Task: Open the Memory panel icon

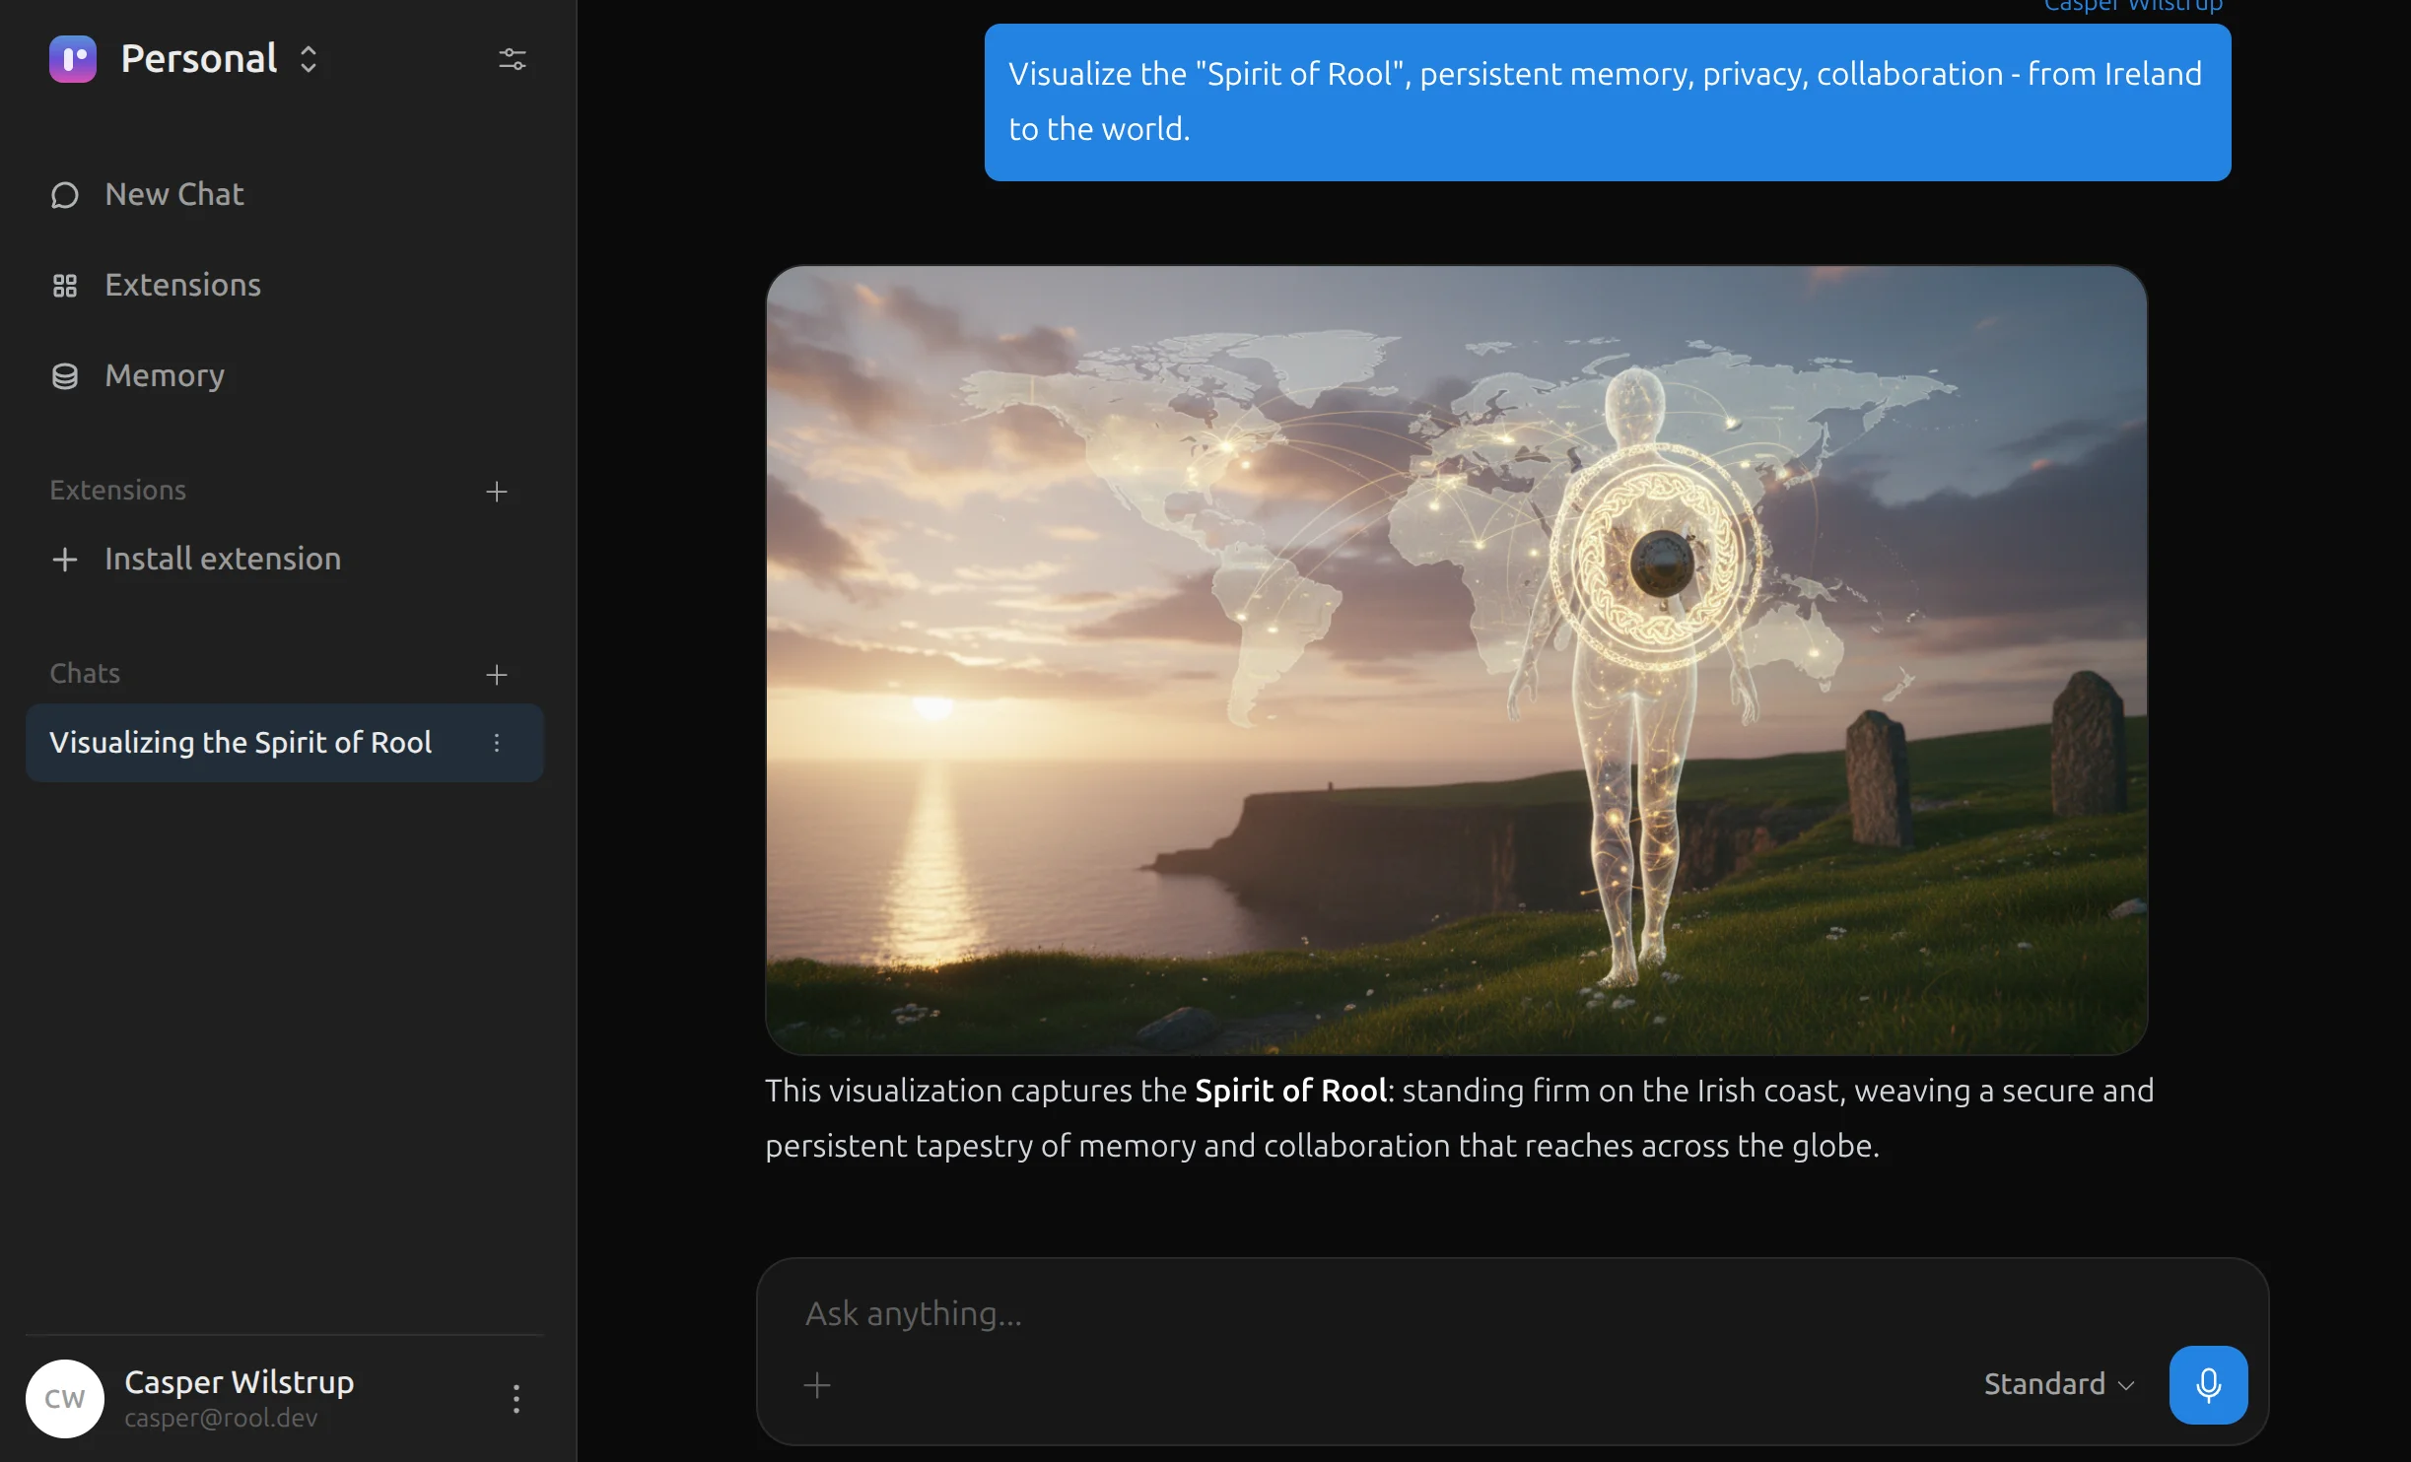Action: pyautogui.click(x=64, y=375)
